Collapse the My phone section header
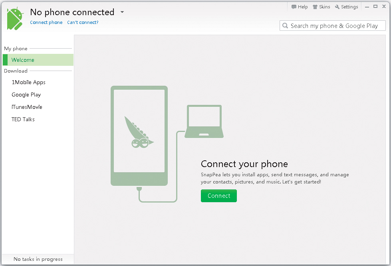This screenshot has width=391, height=266. [x=15, y=48]
